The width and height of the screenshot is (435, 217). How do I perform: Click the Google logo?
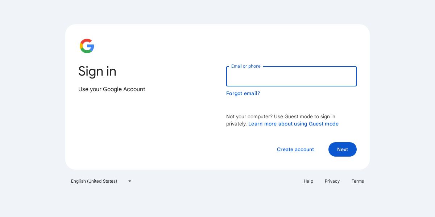tap(87, 46)
